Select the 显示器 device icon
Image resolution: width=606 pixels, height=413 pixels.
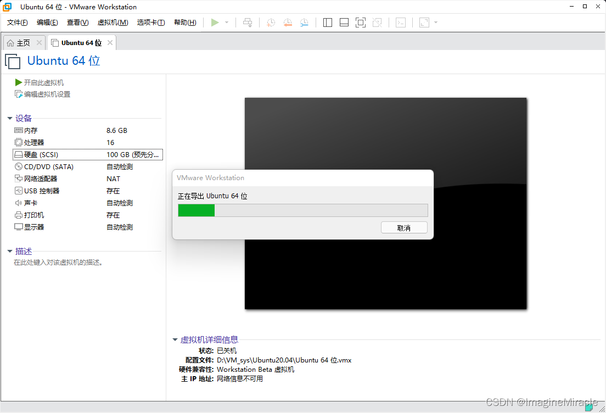(x=19, y=227)
